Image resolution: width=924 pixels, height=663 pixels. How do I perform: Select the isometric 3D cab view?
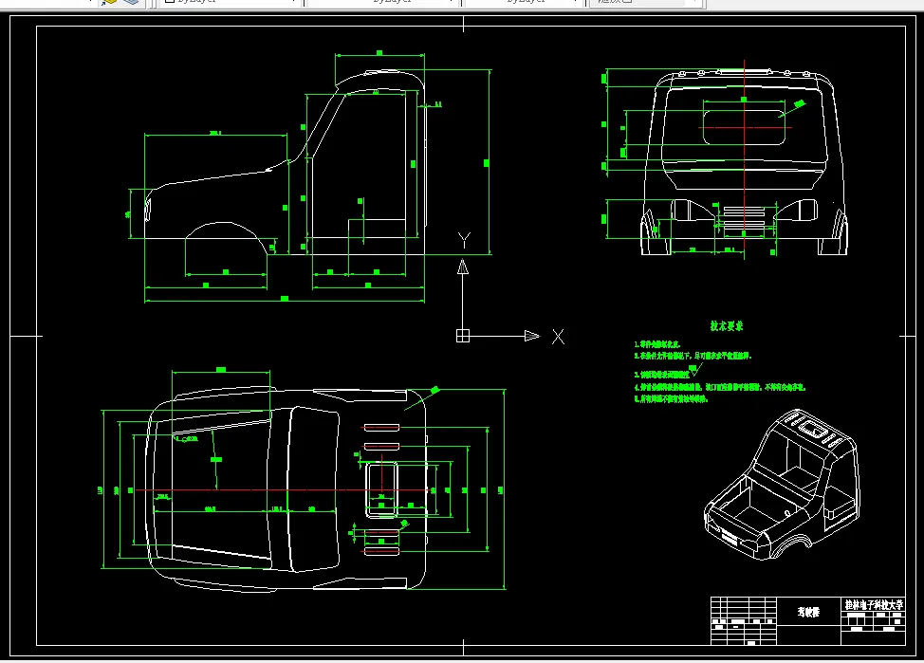[x=781, y=485]
